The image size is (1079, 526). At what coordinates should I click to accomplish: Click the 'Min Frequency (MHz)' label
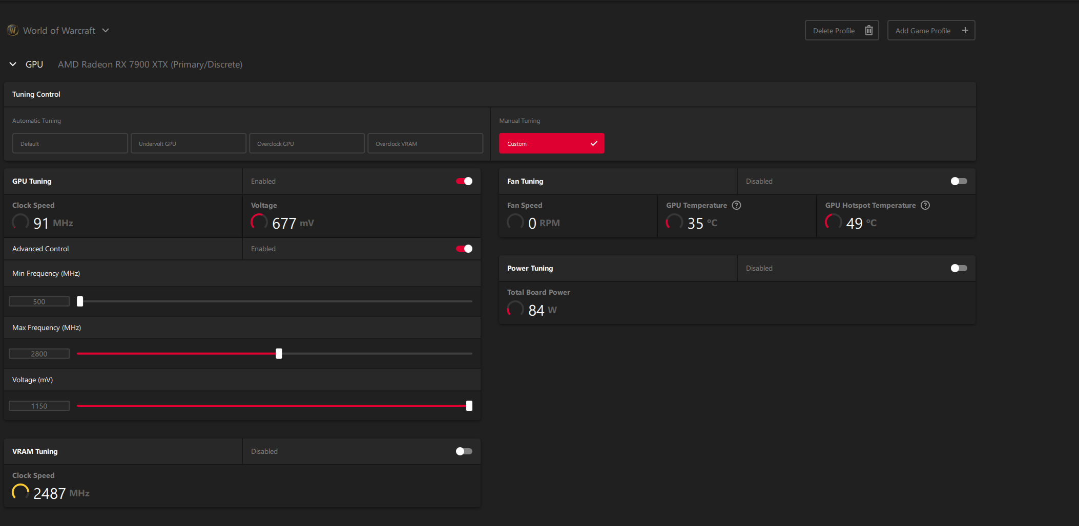46,273
